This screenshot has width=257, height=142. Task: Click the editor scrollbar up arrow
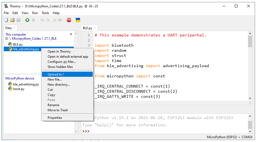pos(250,33)
